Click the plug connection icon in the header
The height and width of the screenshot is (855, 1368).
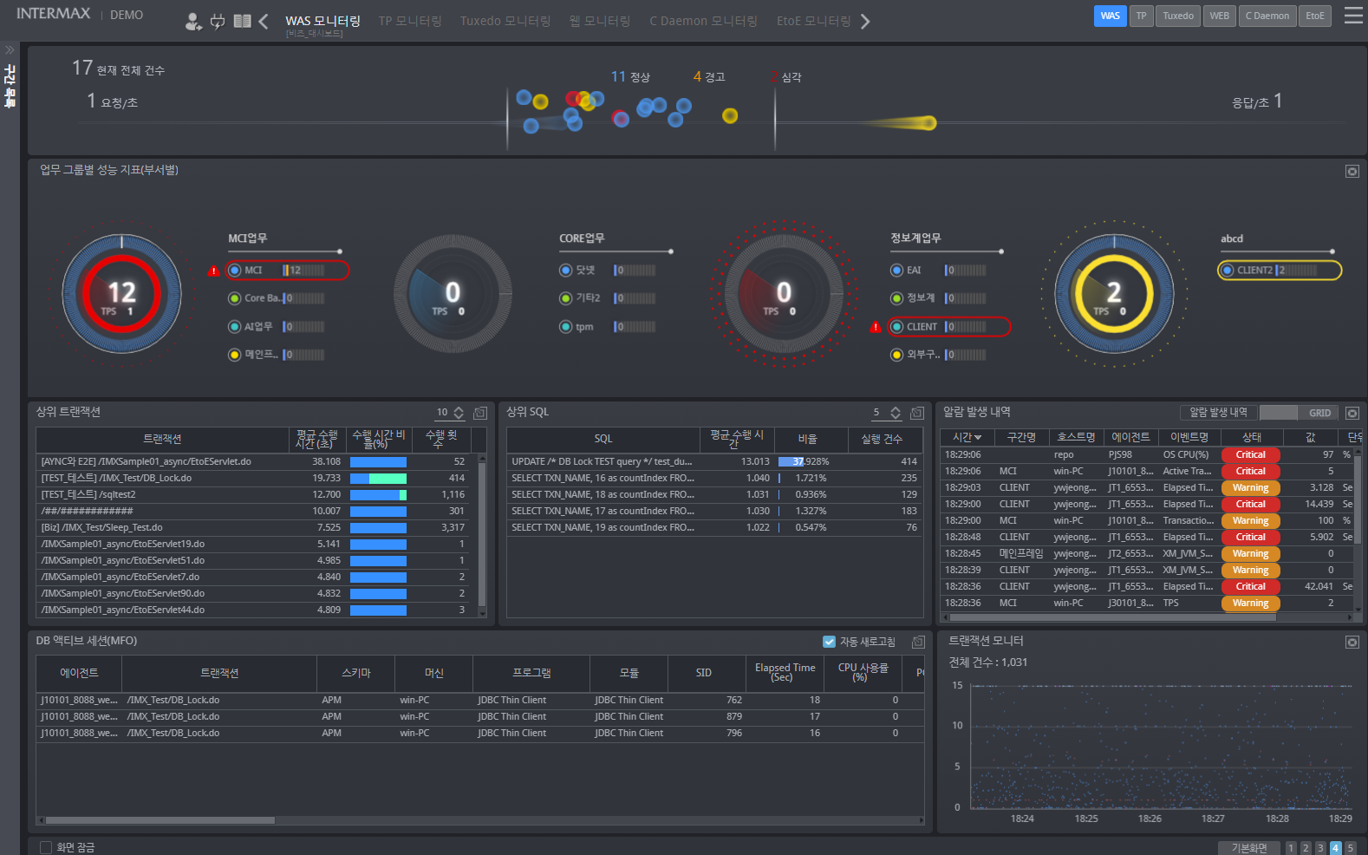pyautogui.click(x=218, y=21)
